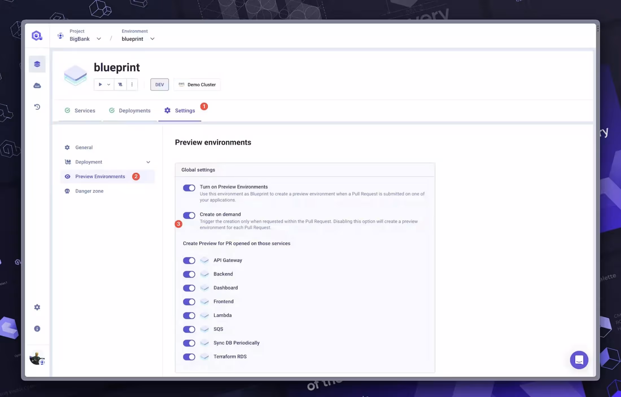Click the BigBank project avatar icon
621x397 pixels.
coord(60,36)
